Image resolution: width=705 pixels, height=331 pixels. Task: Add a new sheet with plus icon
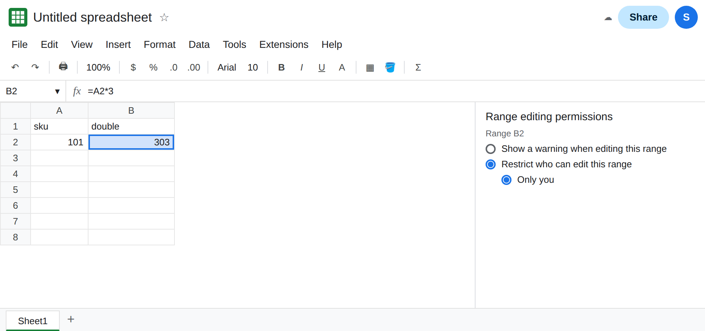tap(71, 319)
